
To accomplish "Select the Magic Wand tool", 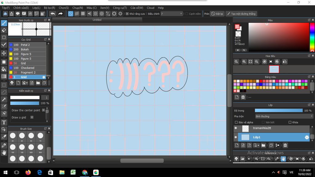I will point(4,99).
